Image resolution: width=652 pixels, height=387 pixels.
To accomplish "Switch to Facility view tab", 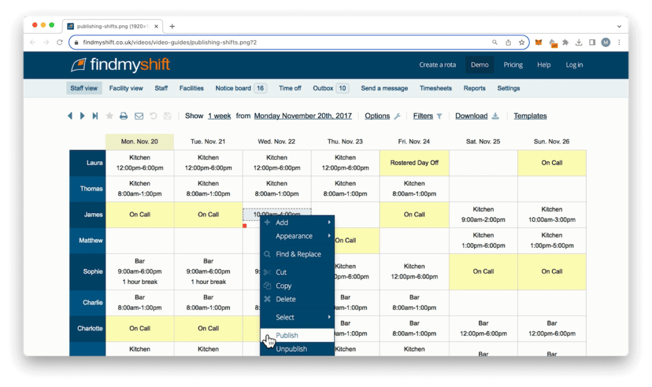I will click(x=126, y=88).
